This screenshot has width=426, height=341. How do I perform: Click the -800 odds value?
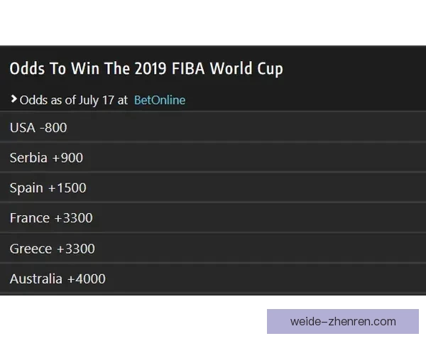point(53,128)
